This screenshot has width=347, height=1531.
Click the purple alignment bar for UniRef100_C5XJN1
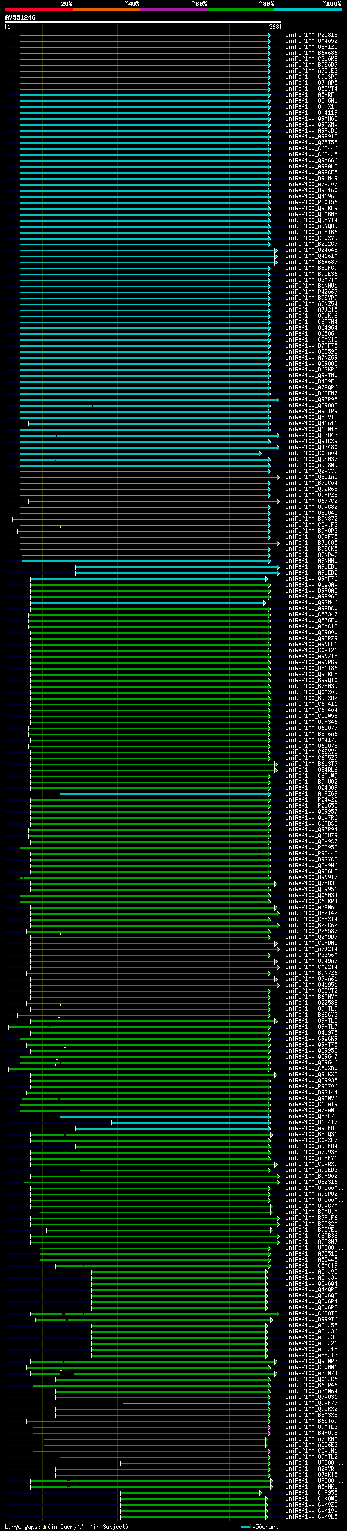(x=151, y=1451)
